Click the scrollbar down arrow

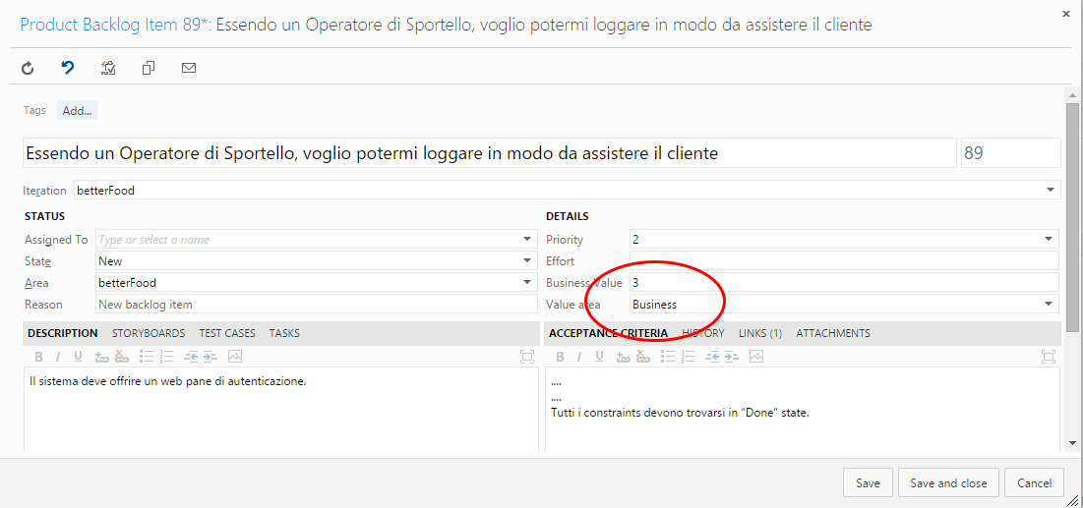[1072, 442]
